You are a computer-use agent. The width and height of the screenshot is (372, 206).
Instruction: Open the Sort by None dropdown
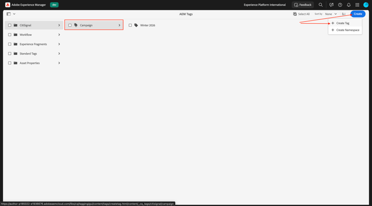331,14
